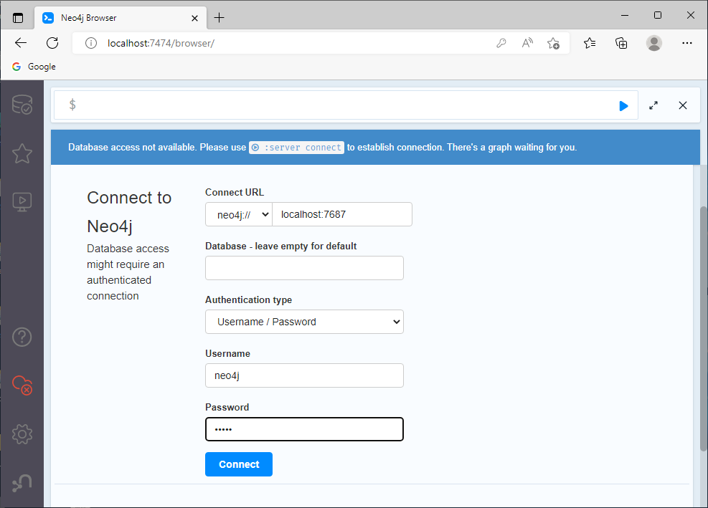Screen dimensions: 708x508
Task: Open the neo4j:// protocol dropdown
Action: click(239, 214)
